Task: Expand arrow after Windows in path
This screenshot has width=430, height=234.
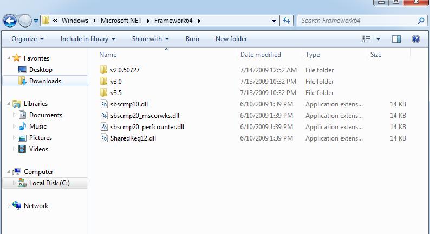Action: 95,21
